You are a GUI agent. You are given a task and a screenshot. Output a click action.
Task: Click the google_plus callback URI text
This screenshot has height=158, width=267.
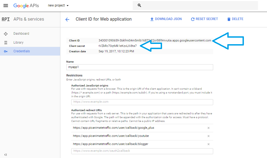[x=113, y=128]
